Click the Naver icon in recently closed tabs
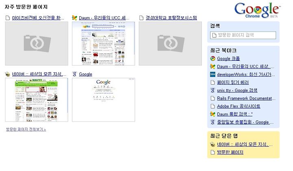293x171 pixels. [x=213, y=144]
